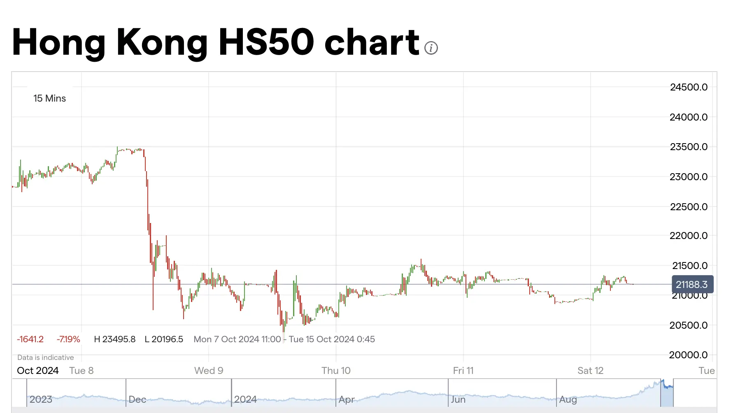Click the navigator range selection handle
The width and height of the screenshot is (731, 413).
(667, 393)
